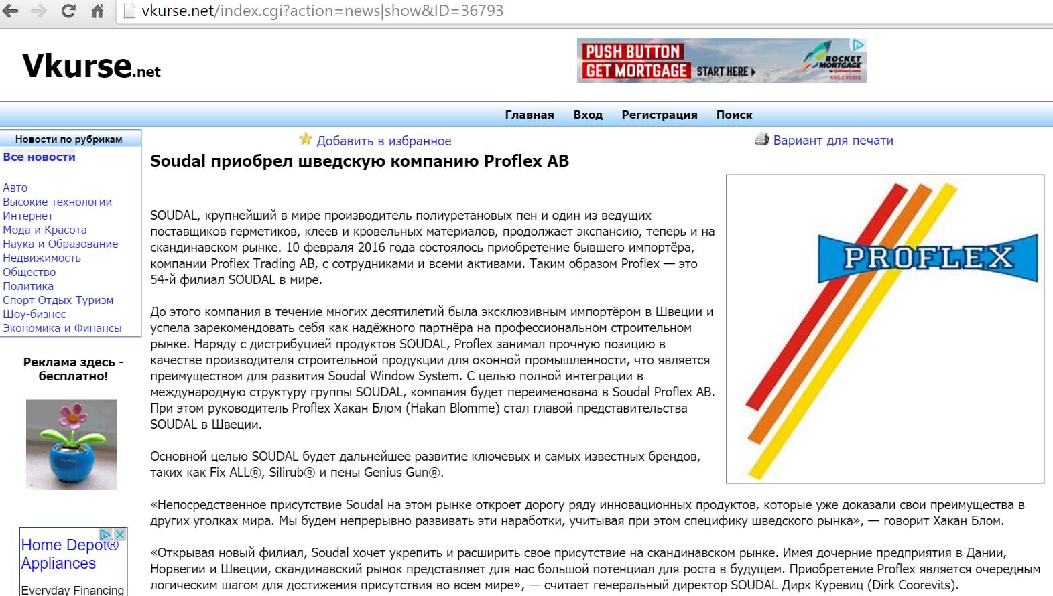Select the Авто news category
Viewport: 1053px width, 596px height.
coord(15,188)
